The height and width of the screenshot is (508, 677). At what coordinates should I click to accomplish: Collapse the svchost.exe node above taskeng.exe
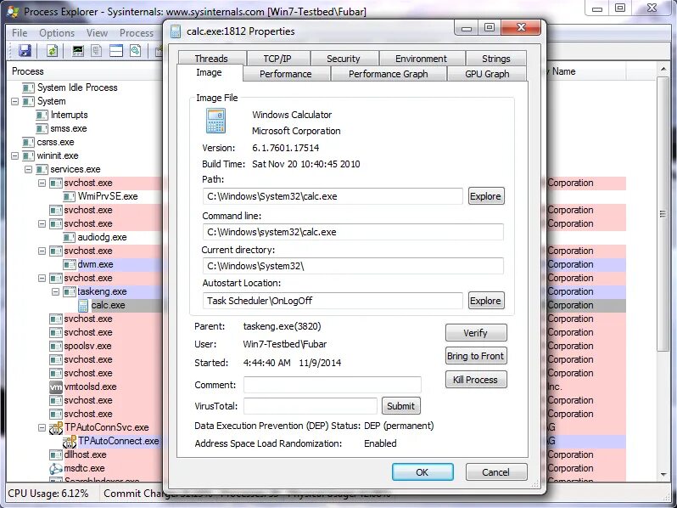click(42, 278)
